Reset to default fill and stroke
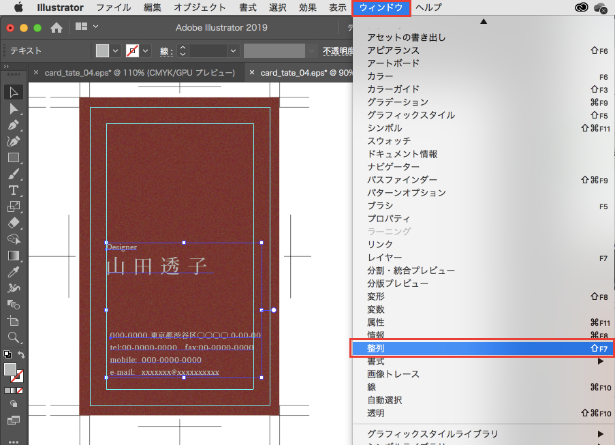This screenshot has width=615, height=445. tap(7, 354)
